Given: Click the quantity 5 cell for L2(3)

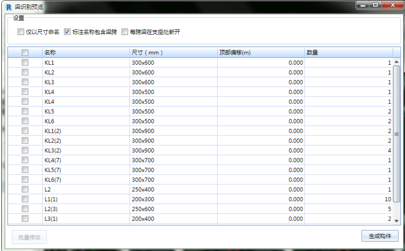Looking at the screenshot, I should [x=349, y=209].
